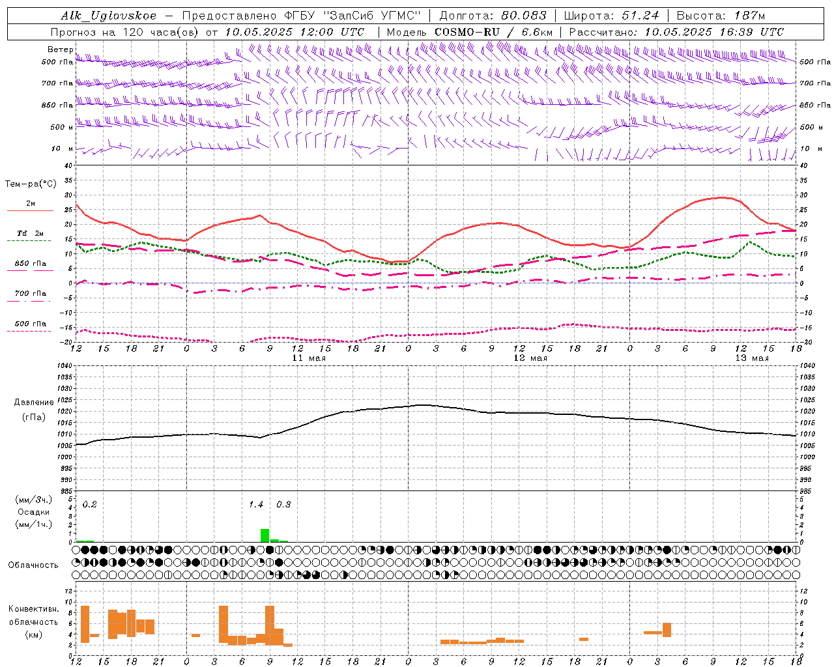Click the Долгота: 80.083 header field

click(x=493, y=16)
